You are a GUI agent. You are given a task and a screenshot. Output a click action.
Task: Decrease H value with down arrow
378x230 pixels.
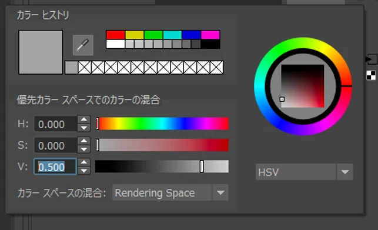pos(84,128)
